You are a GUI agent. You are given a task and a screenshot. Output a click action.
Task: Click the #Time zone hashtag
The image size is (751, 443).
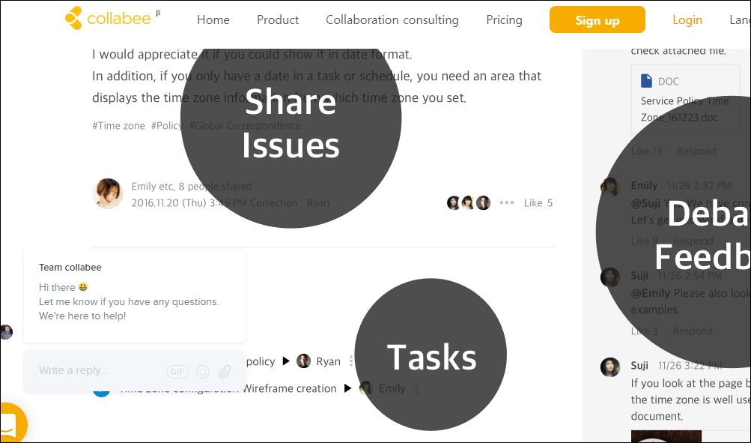pos(119,126)
